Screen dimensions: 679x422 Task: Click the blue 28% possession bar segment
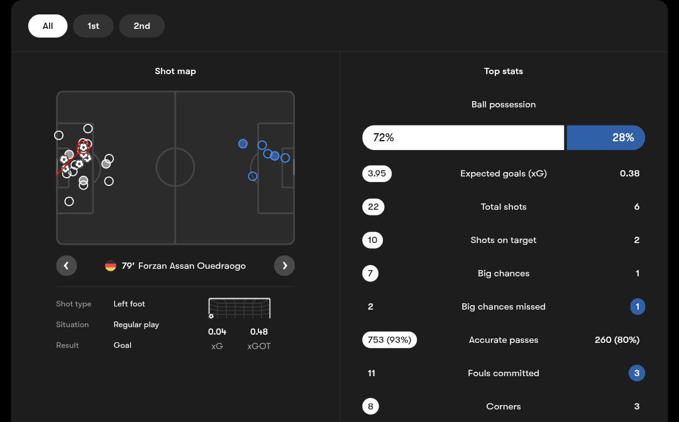tap(605, 138)
